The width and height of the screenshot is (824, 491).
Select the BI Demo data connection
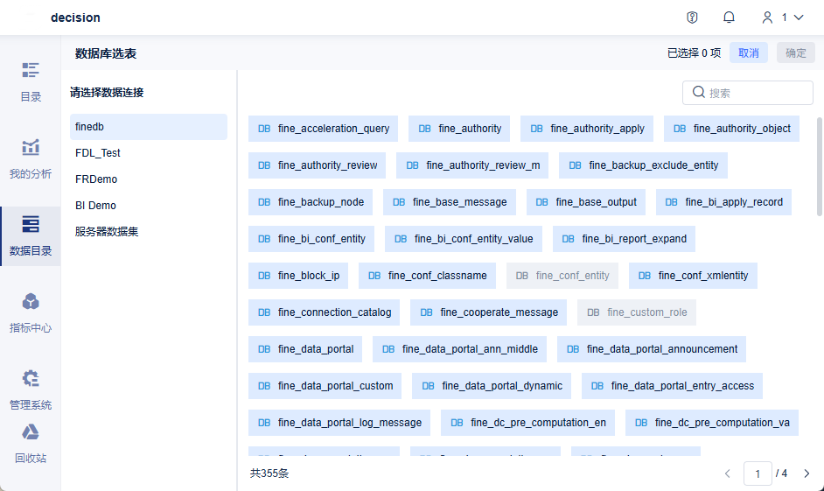point(149,206)
